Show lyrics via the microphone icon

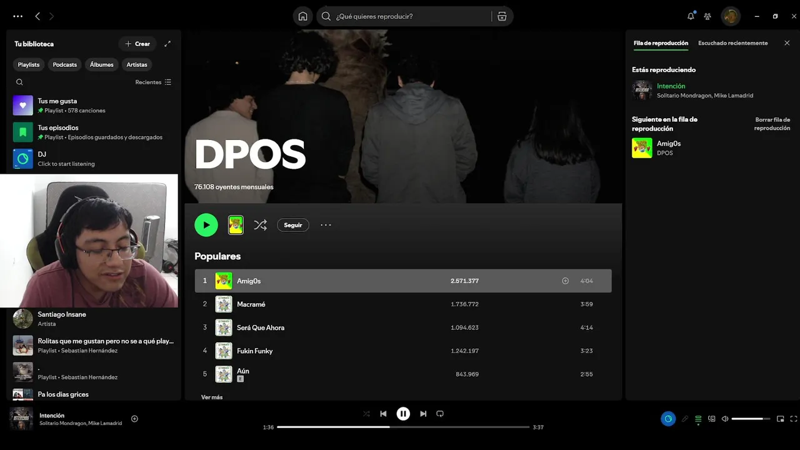pos(685,419)
